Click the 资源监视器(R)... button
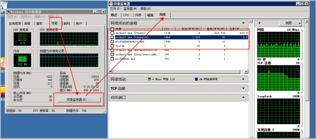Image resolution: width=316 pixels, height=139 pixels. point(78,100)
